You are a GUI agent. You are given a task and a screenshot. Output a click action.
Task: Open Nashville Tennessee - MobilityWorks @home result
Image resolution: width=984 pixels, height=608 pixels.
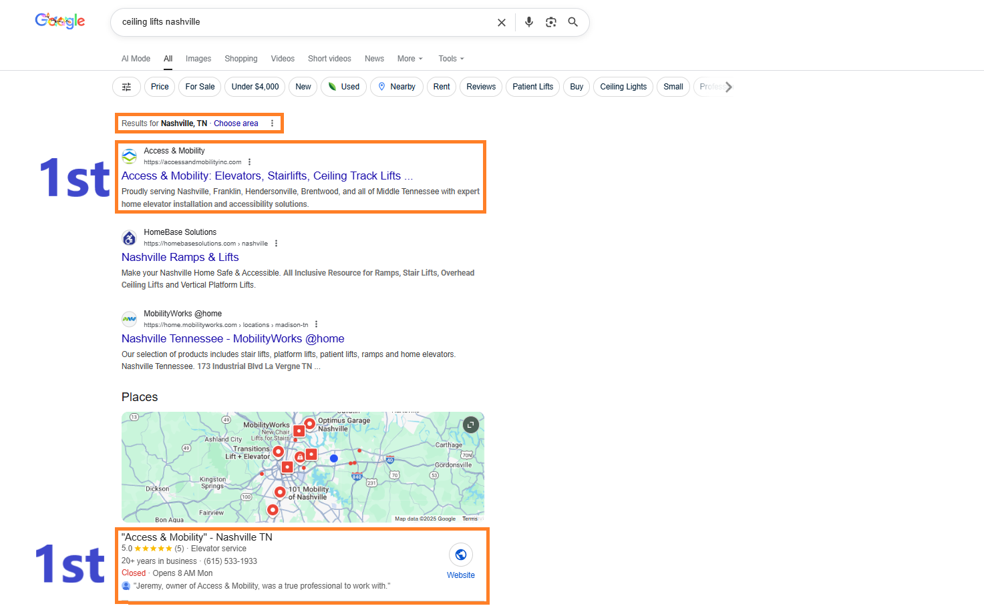[233, 339]
